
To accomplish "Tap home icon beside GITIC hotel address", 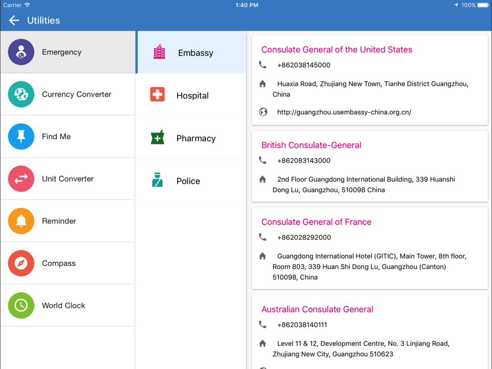I will [263, 256].
